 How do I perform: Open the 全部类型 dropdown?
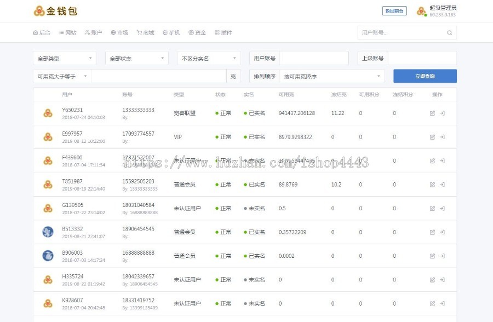(65, 58)
